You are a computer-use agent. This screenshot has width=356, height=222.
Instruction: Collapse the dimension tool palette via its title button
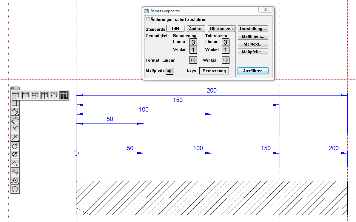(13, 88)
